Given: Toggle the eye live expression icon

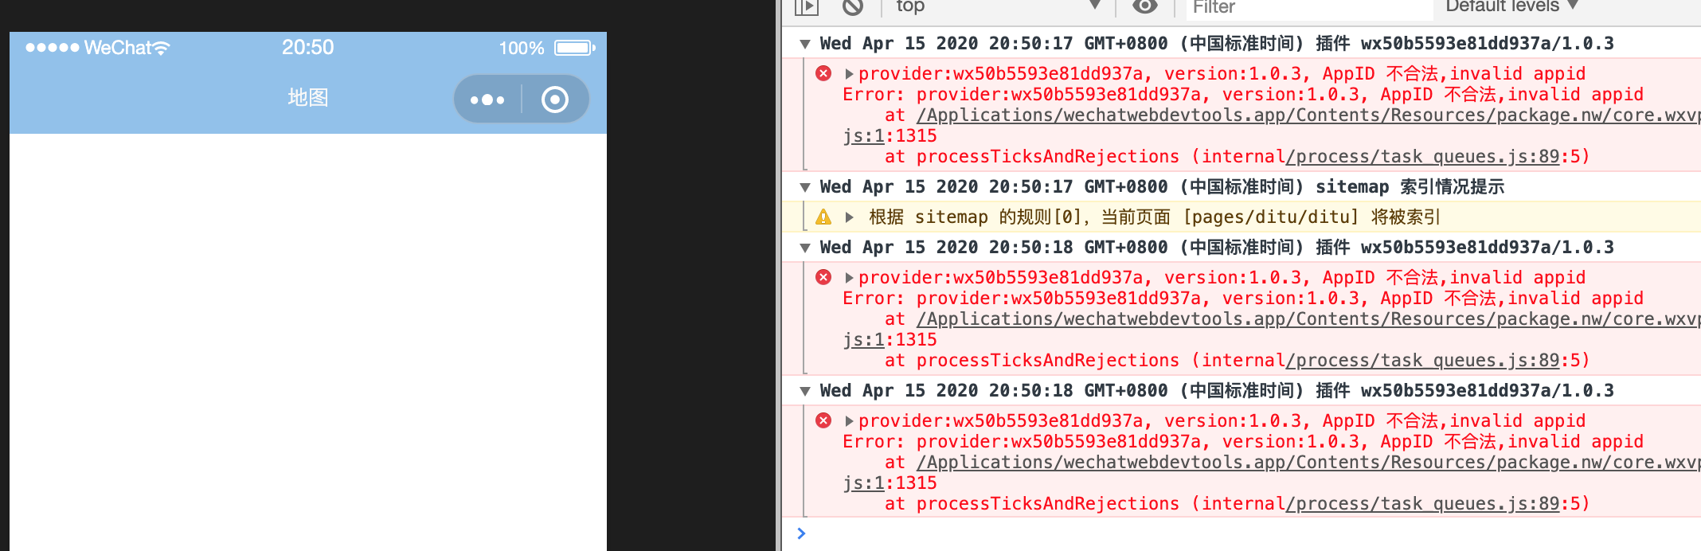Looking at the screenshot, I should [x=1145, y=6].
